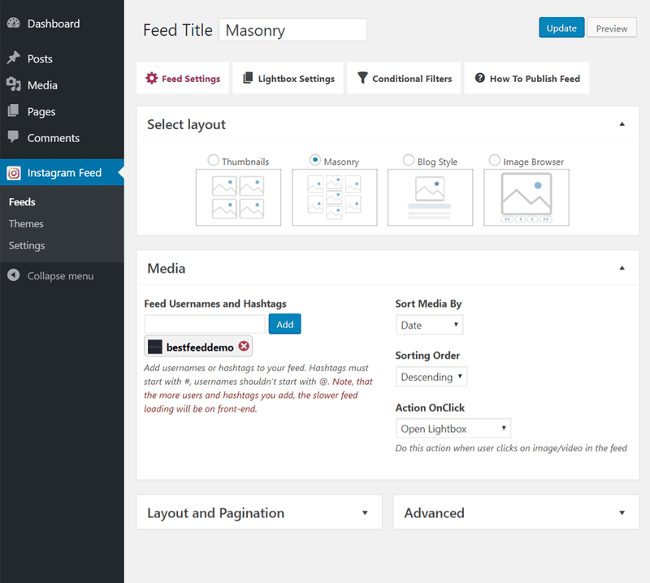The width and height of the screenshot is (650, 583).
Task: Click the Media icon in sidebar
Action: tap(14, 85)
